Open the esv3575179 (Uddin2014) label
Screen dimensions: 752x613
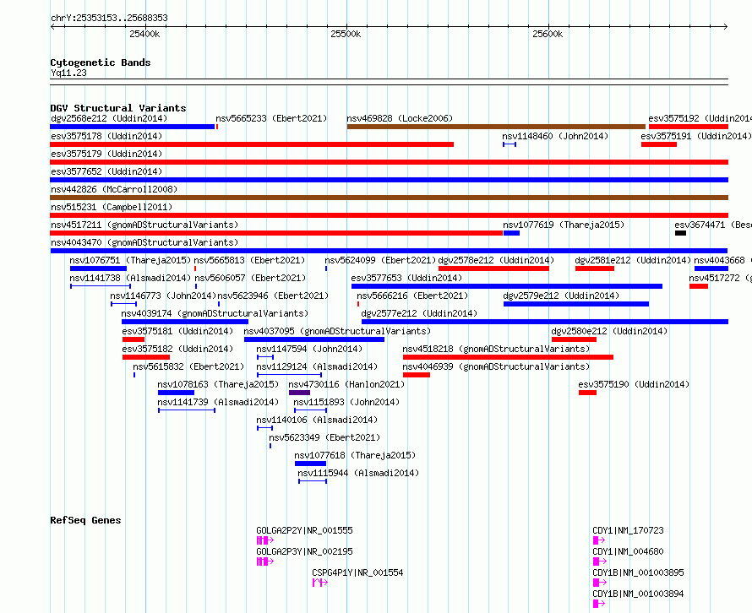[106, 154]
